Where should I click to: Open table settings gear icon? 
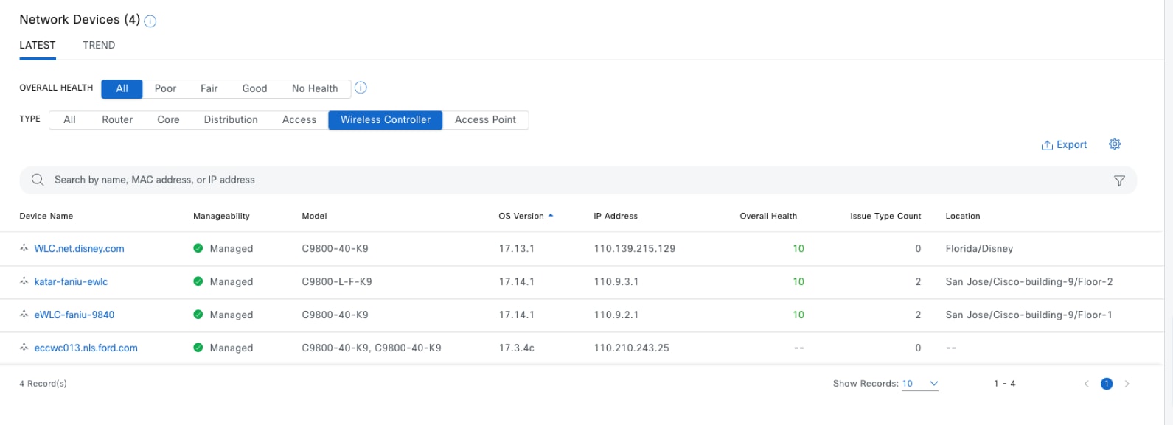coord(1115,144)
